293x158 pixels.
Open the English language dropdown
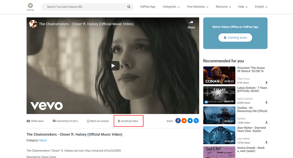261,7
